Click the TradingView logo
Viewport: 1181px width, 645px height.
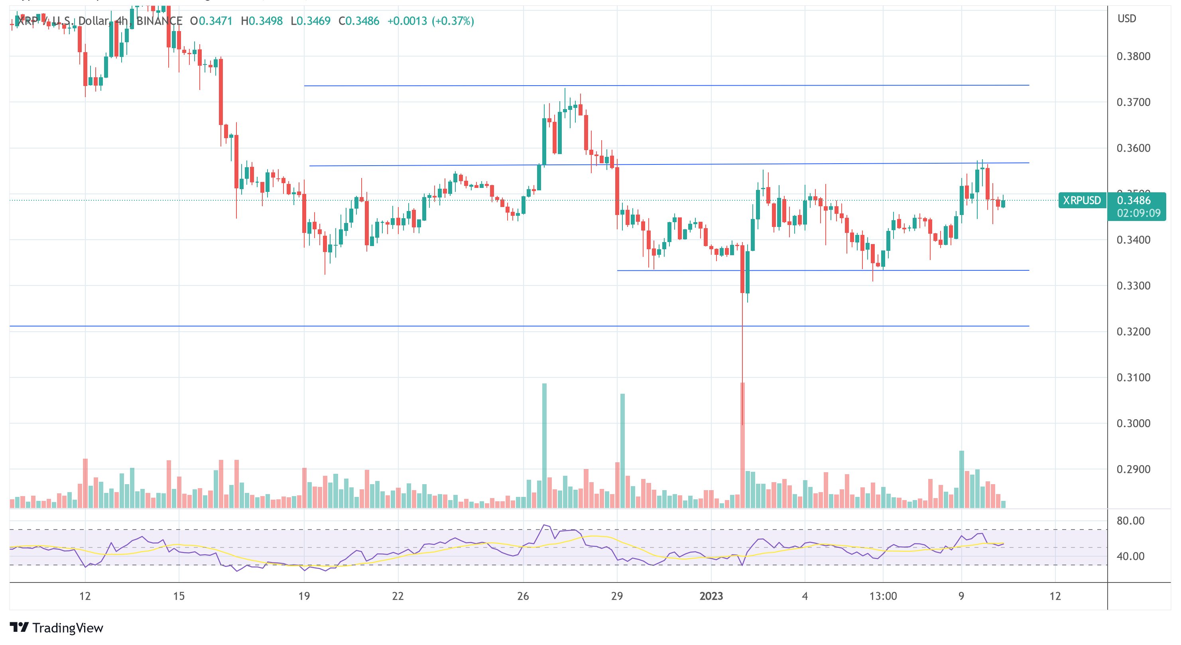coord(56,627)
